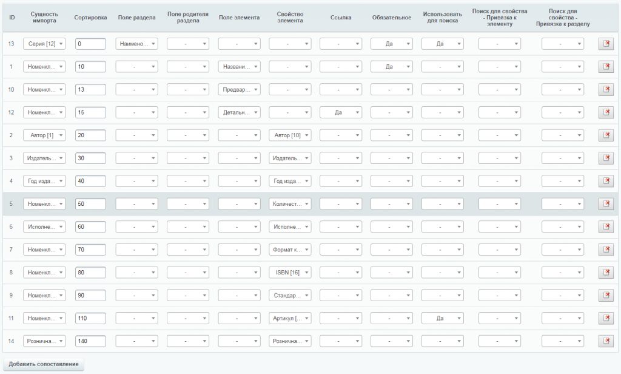621x374 pixels.
Task: Delete the 'ISBN [16]' mapping row
Action: pyautogui.click(x=606, y=273)
